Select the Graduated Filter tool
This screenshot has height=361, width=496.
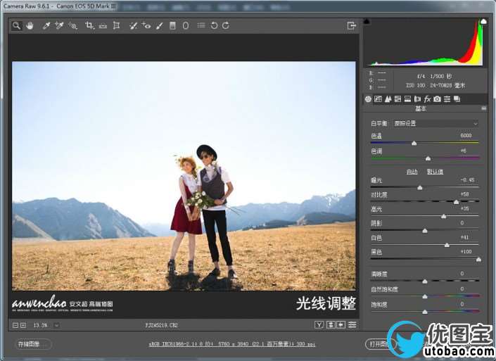(x=172, y=26)
